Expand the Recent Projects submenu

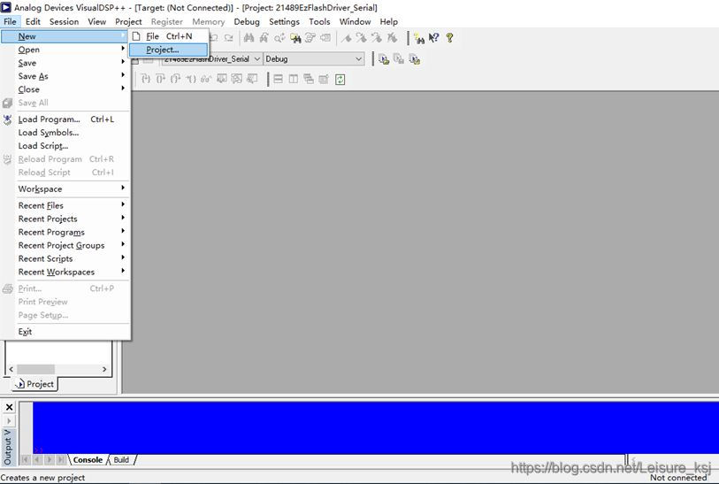[x=65, y=219]
